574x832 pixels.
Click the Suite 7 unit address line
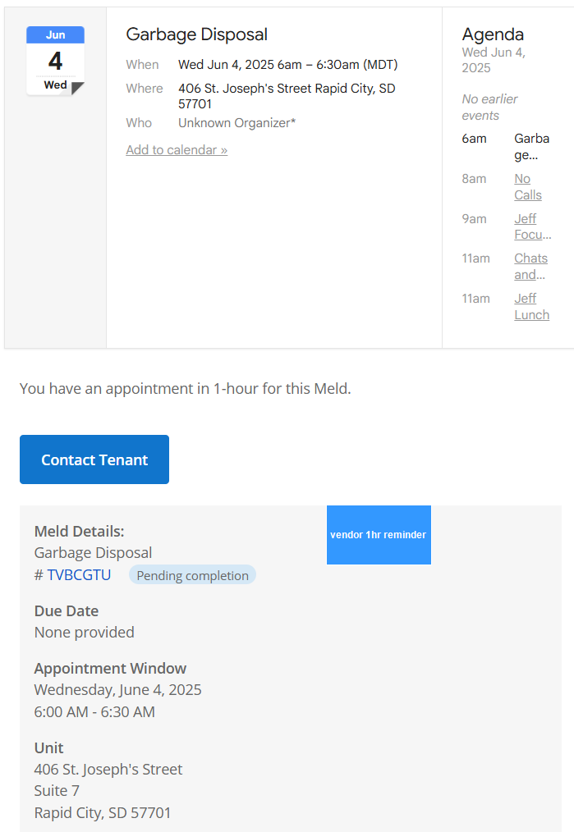coord(62,791)
